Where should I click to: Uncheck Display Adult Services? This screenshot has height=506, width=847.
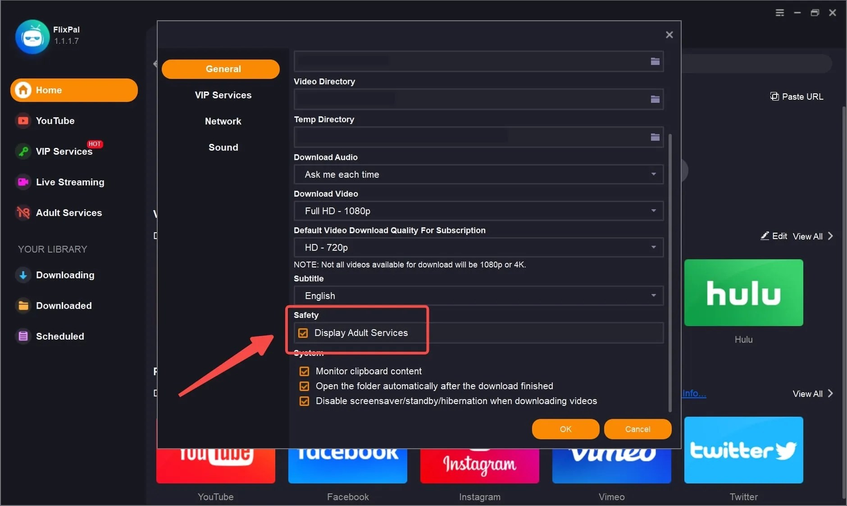click(x=303, y=333)
